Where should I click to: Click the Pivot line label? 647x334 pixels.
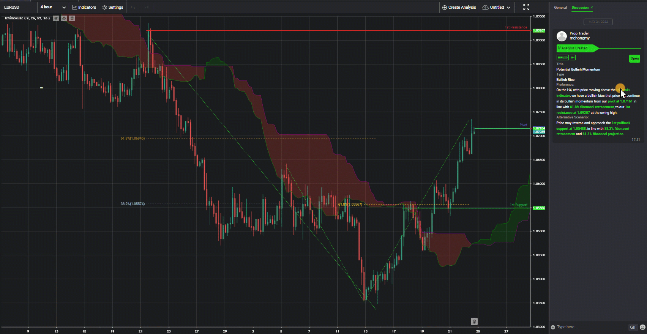click(523, 125)
